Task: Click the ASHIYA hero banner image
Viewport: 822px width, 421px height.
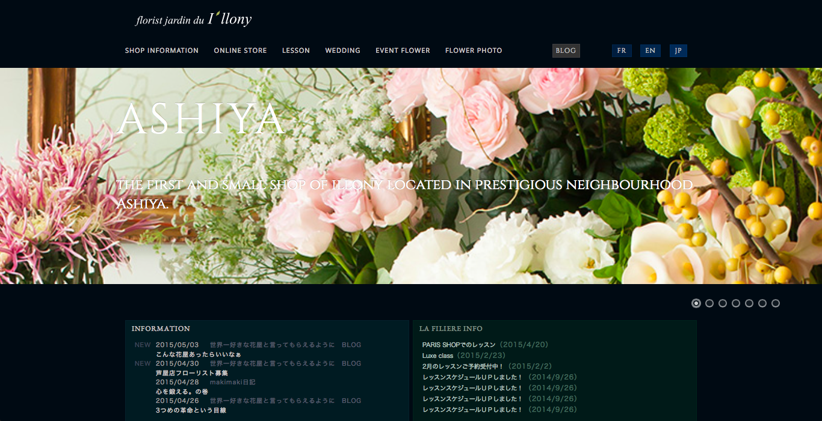Action: [x=411, y=176]
